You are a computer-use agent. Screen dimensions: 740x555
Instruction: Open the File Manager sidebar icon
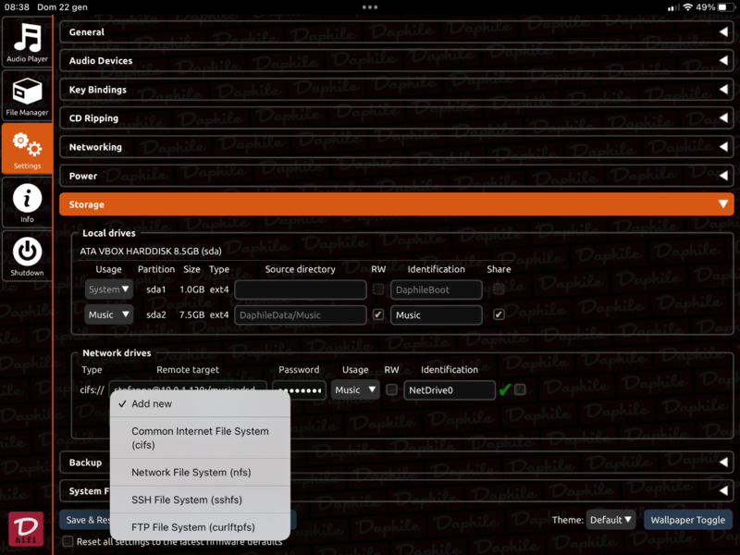pos(27,96)
